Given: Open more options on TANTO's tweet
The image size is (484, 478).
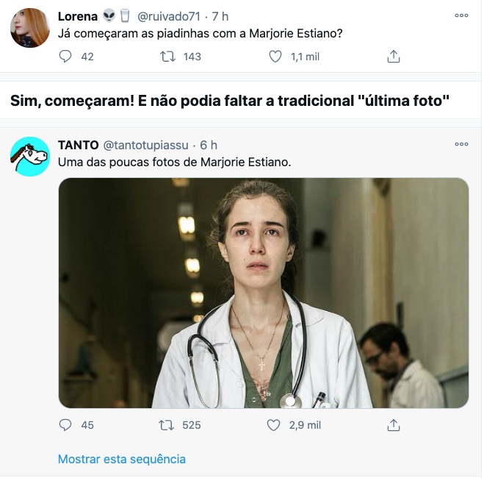Looking at the screenshot, I should (x=461, y=144).
